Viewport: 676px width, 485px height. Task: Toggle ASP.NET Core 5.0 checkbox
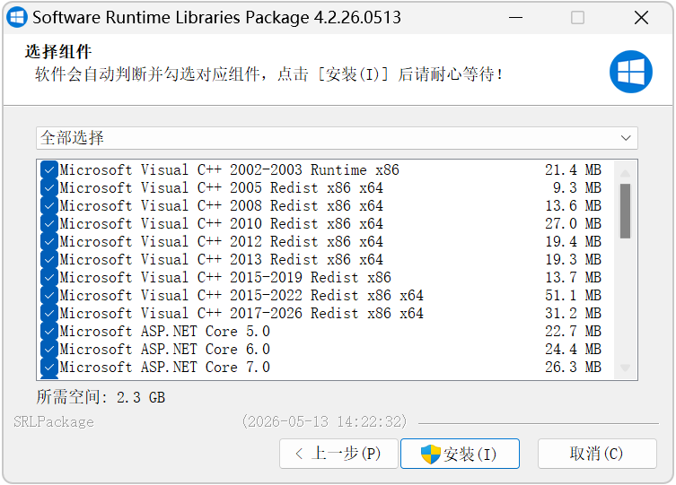(x=49, y=332)
